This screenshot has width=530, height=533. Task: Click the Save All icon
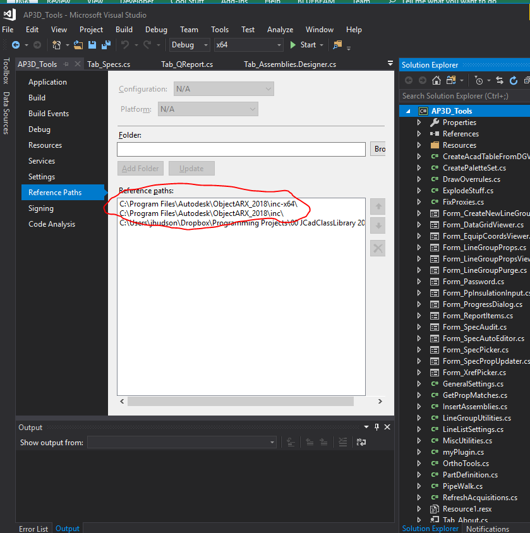106,45
